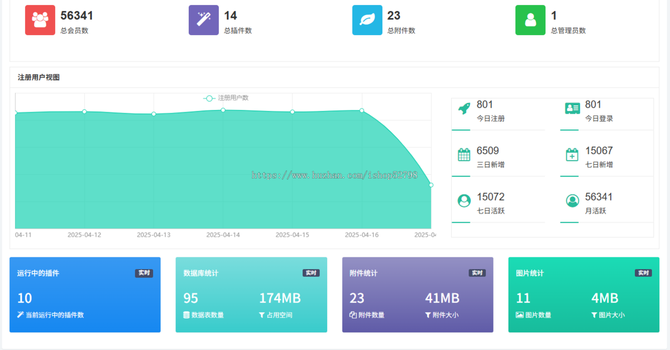Click the ID card icon beside 今日登录
The height and width of the screenshot is (350, 670).
tap(572, 109)
